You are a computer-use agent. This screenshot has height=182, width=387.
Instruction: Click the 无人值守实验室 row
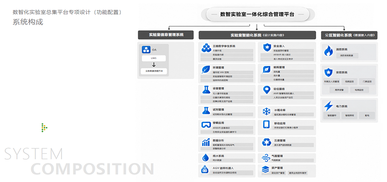pyautogui.click(x=227, y=93)
